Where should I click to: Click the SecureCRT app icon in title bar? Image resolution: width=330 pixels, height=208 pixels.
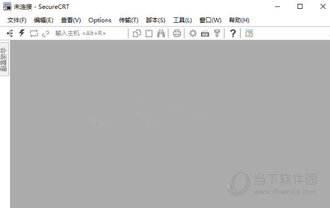7,7
